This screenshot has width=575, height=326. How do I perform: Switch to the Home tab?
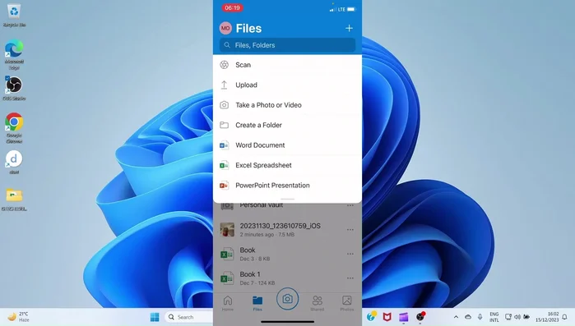(228, 303)
